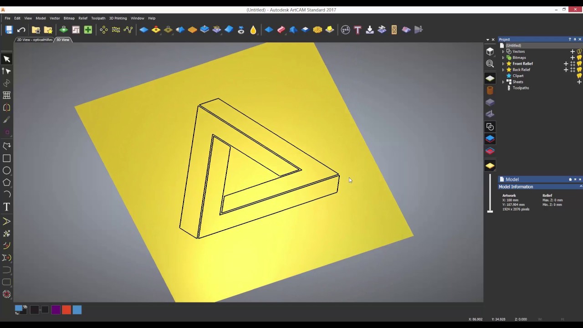Choose the Create Circle/Ellipse tool
The width and height of the screenshot is (583, 328).
pyautogui.click(x=7, y=170)
